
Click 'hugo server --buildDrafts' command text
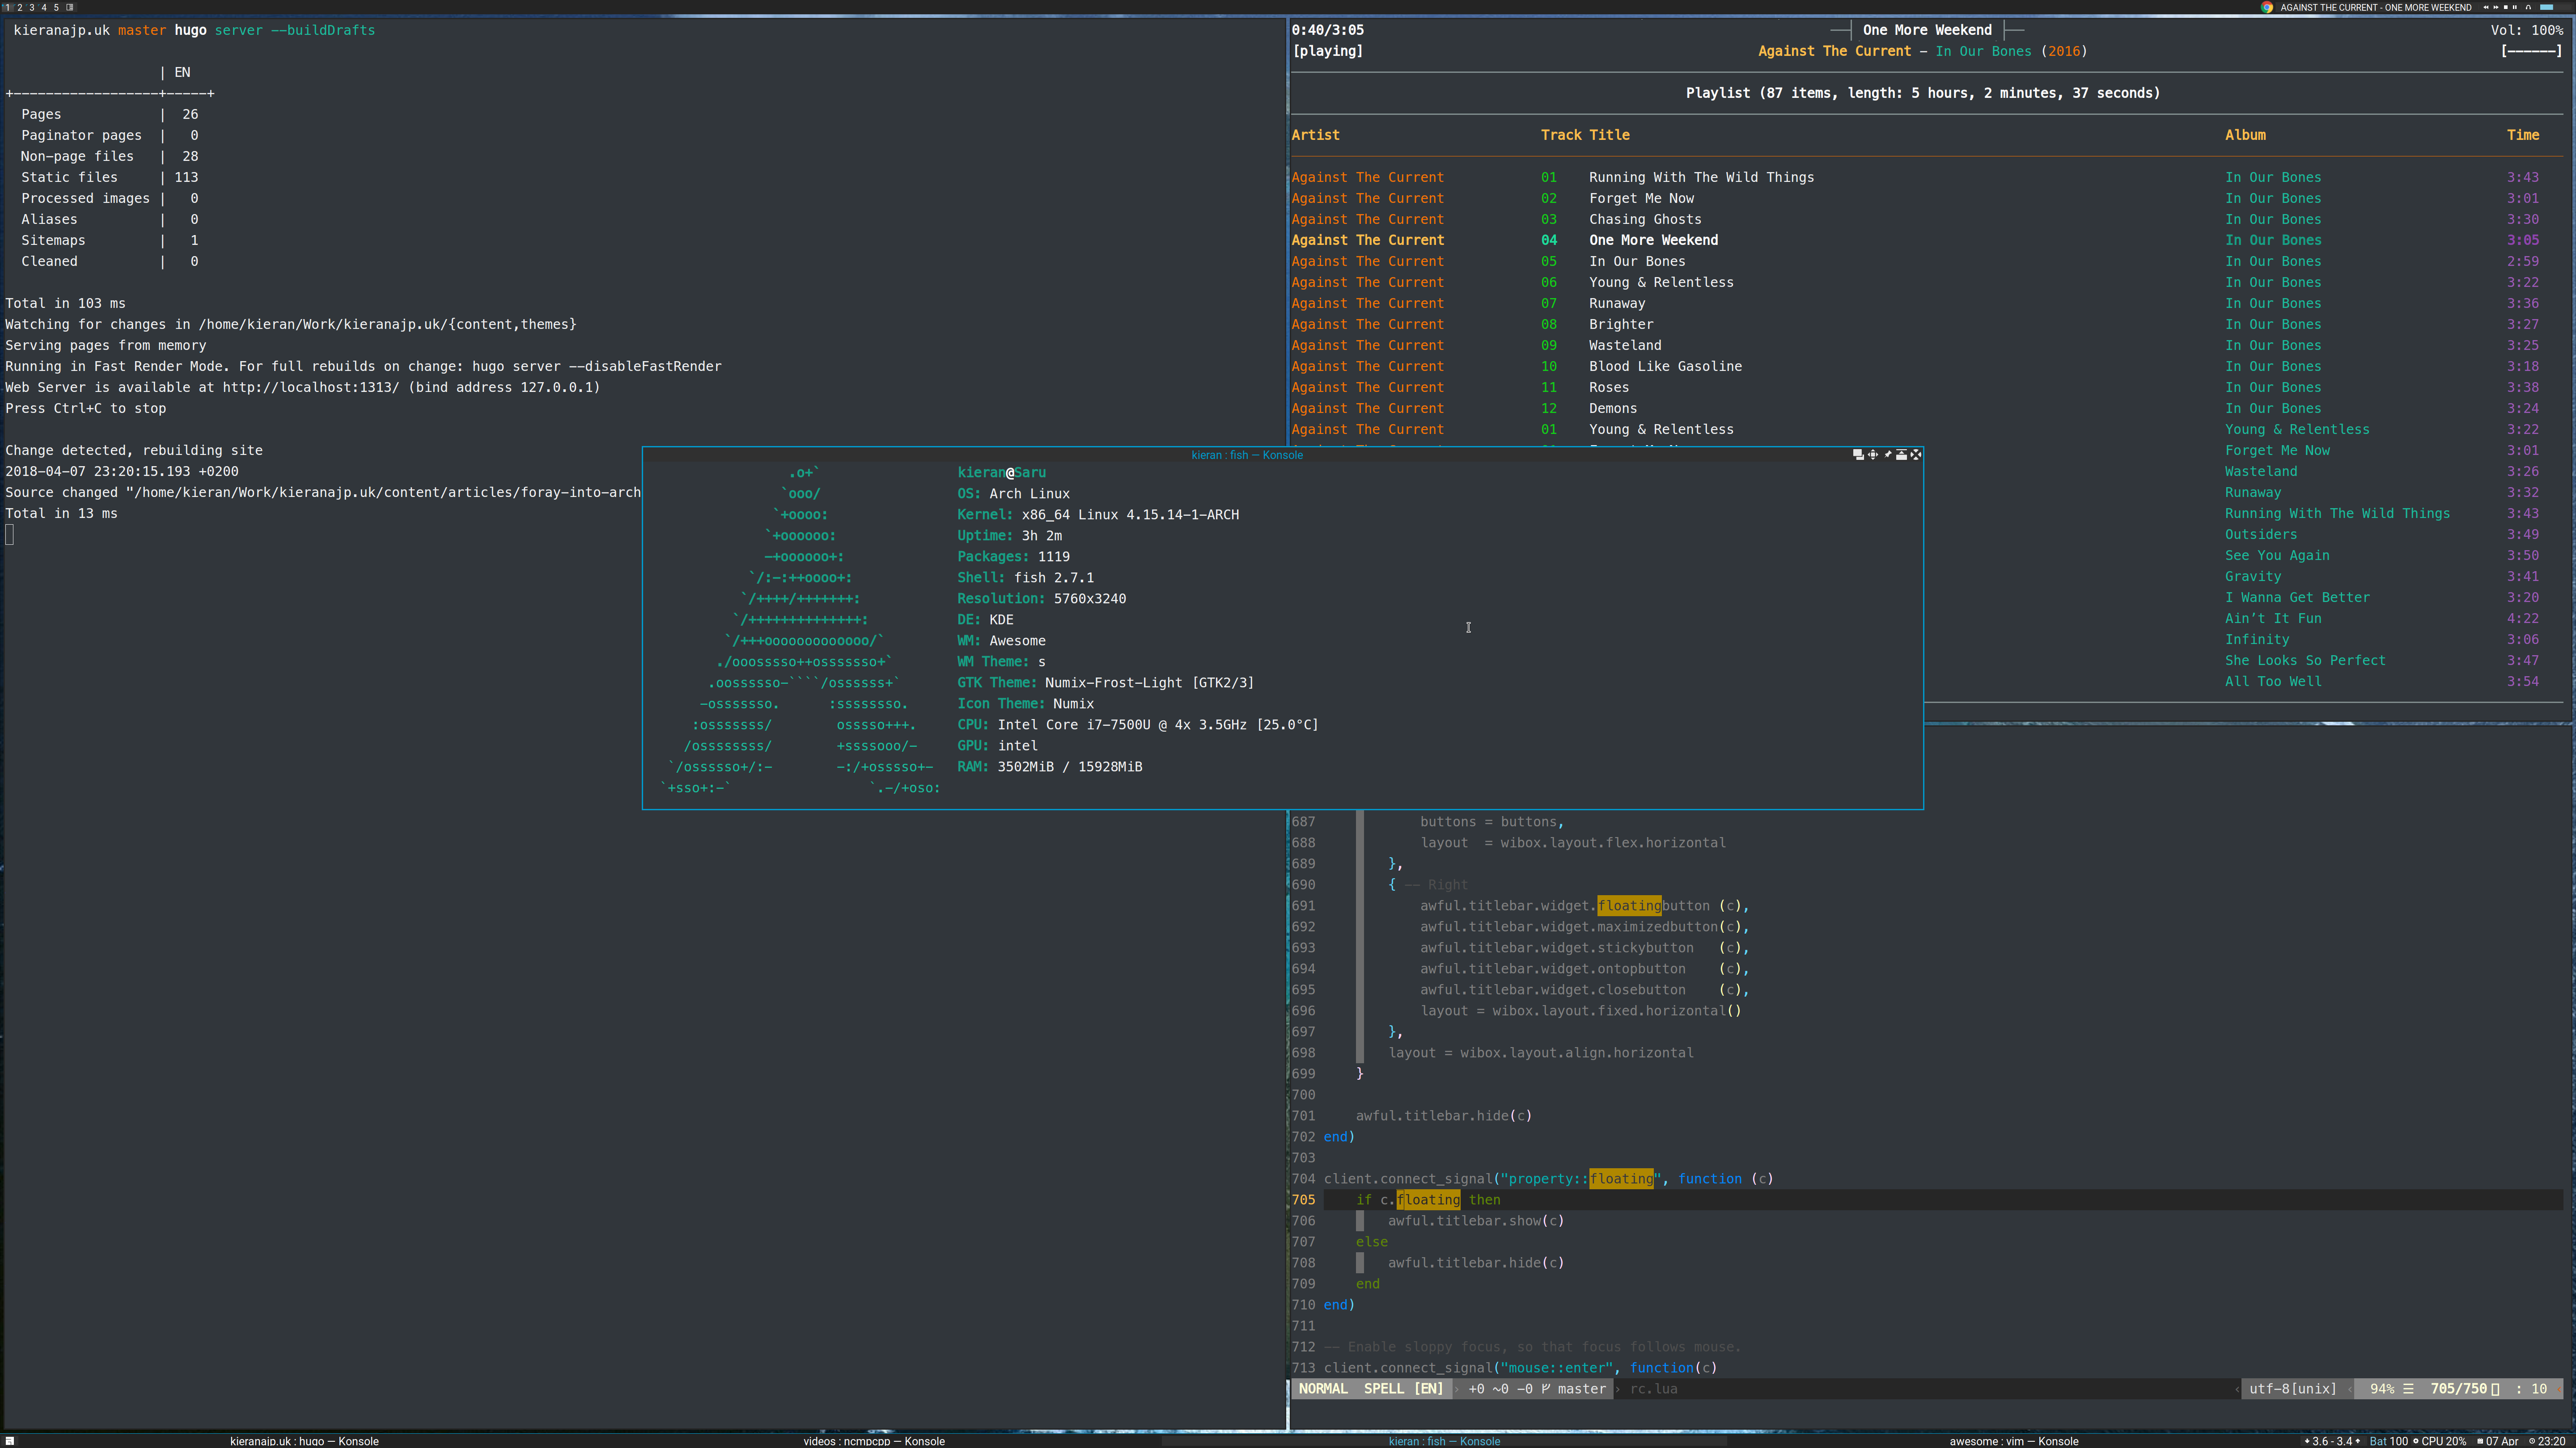(274, 30)
